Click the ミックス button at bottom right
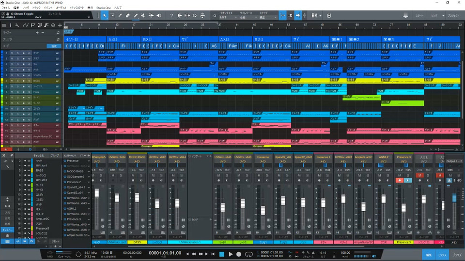The width and height of the screenshot is (465, 261). pos(443,254)
